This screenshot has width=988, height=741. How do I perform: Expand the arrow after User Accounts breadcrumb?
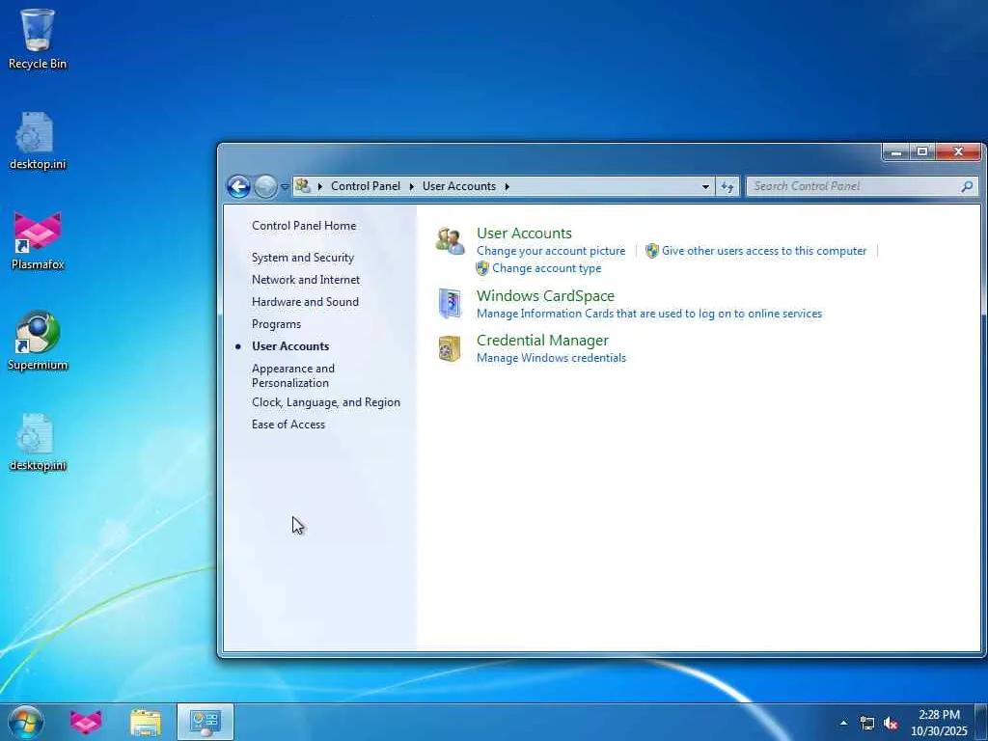(508, 186)
